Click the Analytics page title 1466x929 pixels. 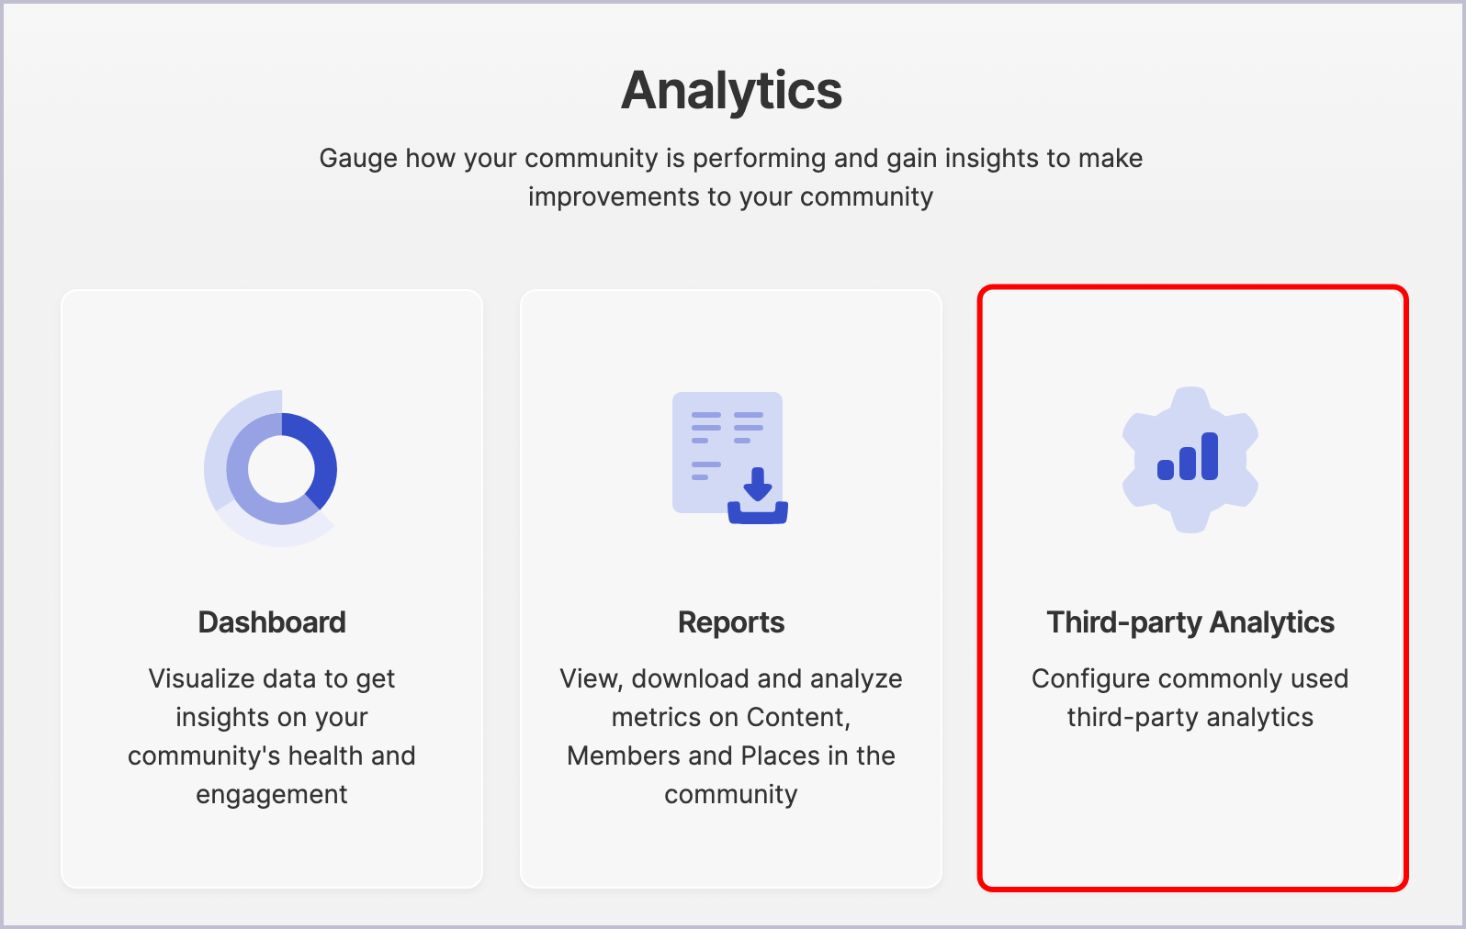(x=732, y=90)
